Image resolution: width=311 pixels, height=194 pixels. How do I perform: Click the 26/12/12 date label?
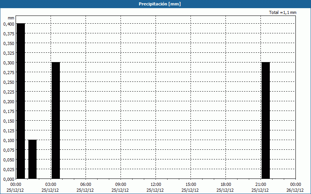pos(295,190)
